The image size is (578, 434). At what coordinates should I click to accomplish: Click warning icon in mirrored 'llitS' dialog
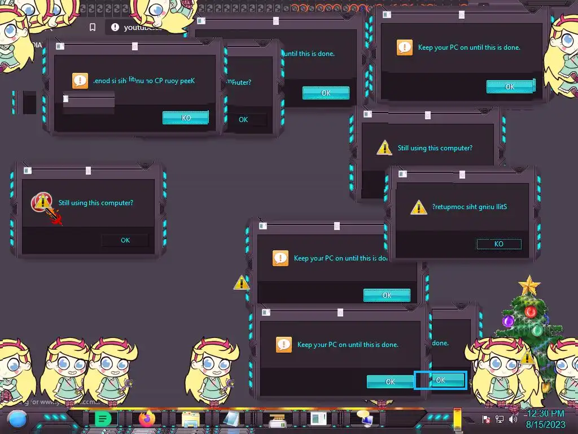419,207
